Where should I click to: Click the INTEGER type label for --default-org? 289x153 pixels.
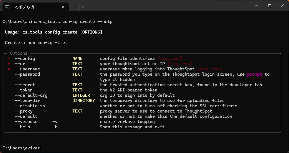81,95
